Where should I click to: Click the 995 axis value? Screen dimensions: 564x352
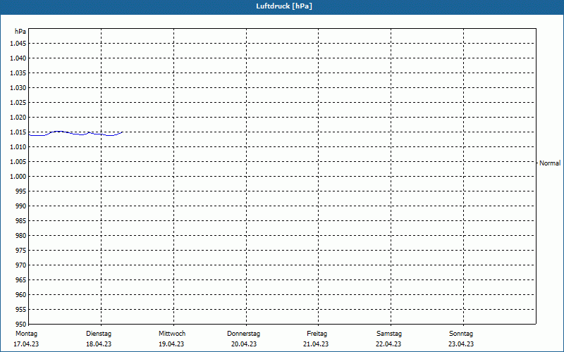click(21, 191)
